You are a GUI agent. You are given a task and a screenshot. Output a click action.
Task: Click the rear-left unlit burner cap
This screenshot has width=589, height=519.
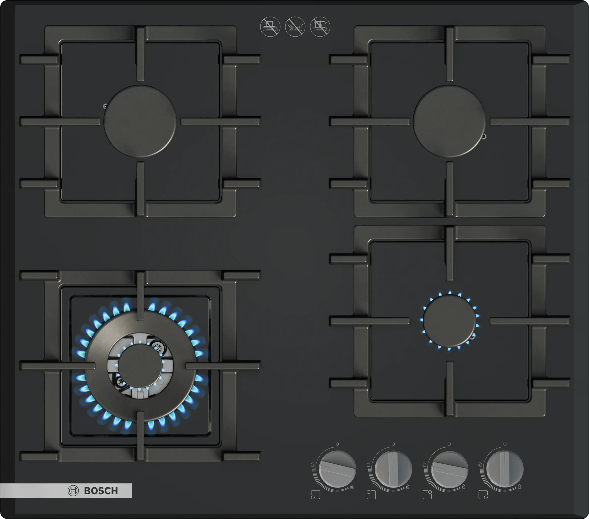[x=140, y=121]
